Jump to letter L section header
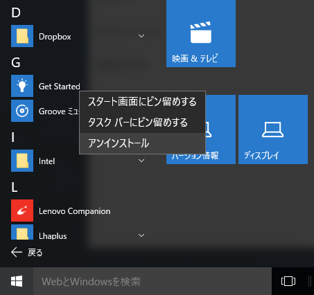The image size is (314, 295). pyautogui.click(x=15, y=187)
